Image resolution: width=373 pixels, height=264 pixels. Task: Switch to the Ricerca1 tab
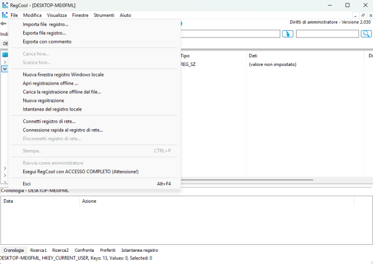pyautogui.click(x=38, y=250)
